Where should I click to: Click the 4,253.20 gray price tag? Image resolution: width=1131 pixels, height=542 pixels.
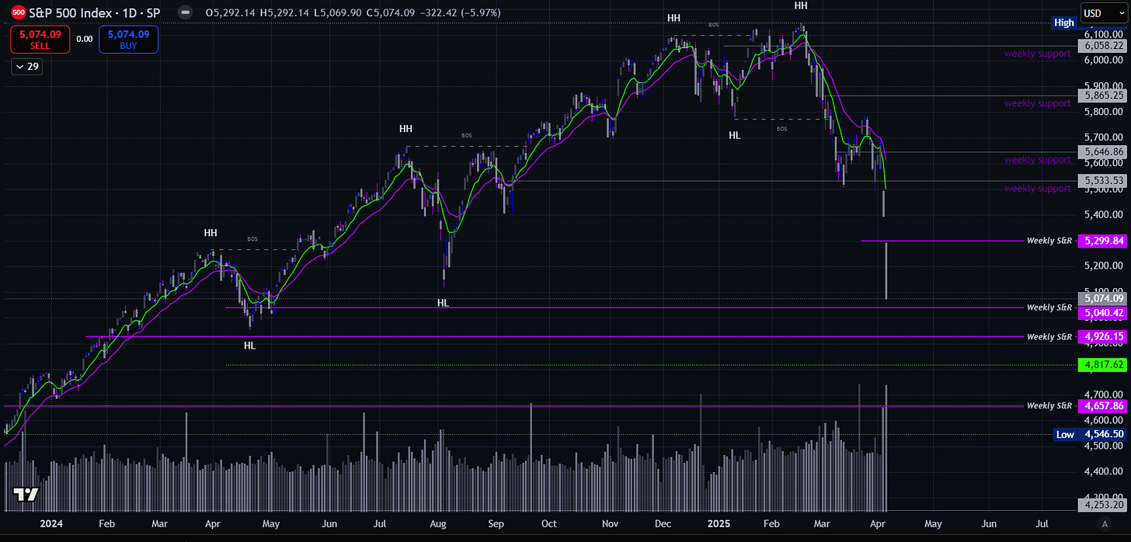pyautogui.click(x=1101, y=504)
